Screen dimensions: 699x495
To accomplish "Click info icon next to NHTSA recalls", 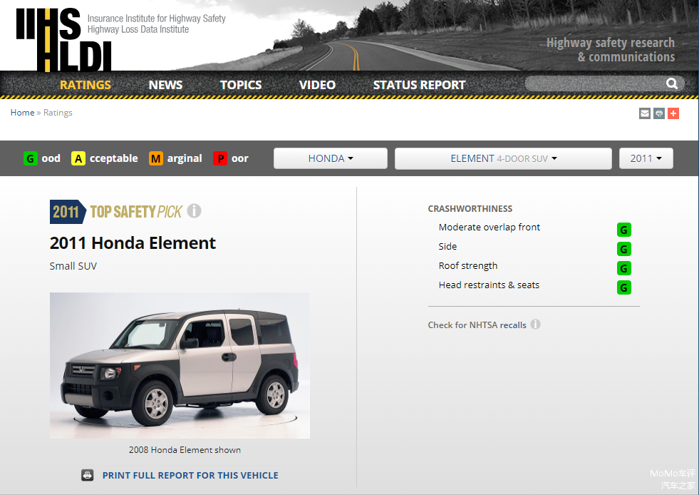I will point(535,325).
